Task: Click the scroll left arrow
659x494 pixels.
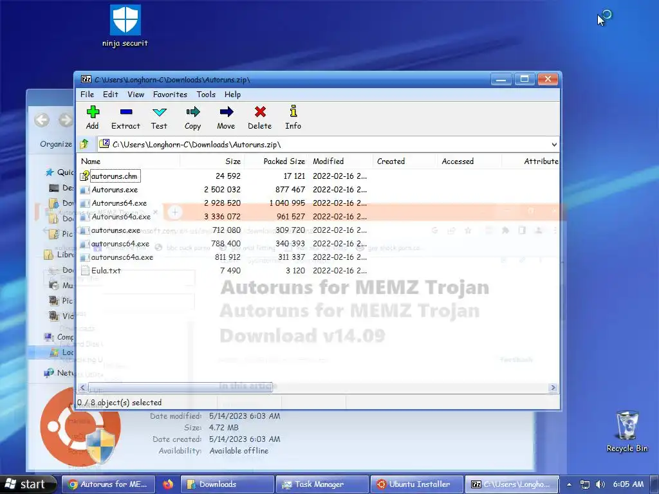Action: point(82,387)
